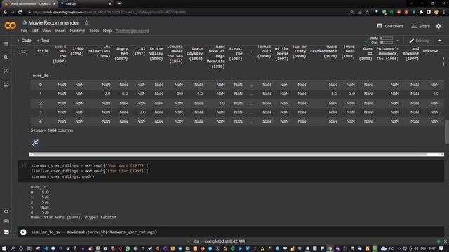The height and width of the screenshot is (252, 449).
Task: Open the Files folder sidebar icon
Action: (x=6, y=84)
